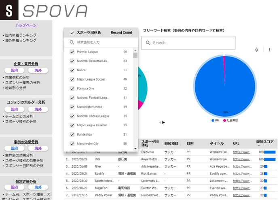279x200 pixels.
Task: Click the Paddy Power sponsor cell
Action: (x=104, y=195)
